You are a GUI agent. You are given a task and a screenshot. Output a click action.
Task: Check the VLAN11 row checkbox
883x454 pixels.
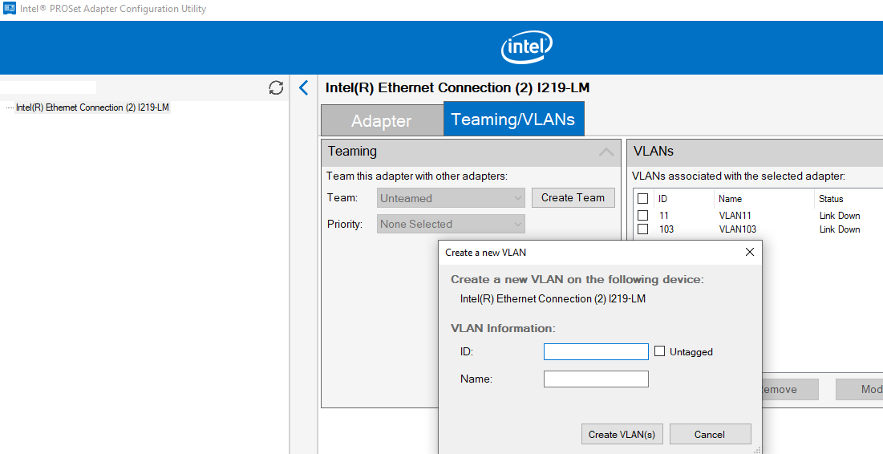pos(642,216)
